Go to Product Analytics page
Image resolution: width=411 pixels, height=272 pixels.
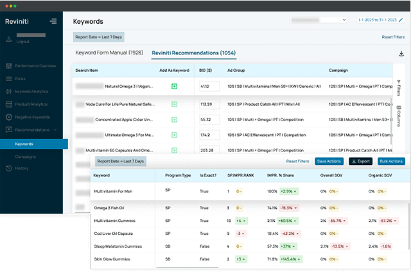coord(31,104)
